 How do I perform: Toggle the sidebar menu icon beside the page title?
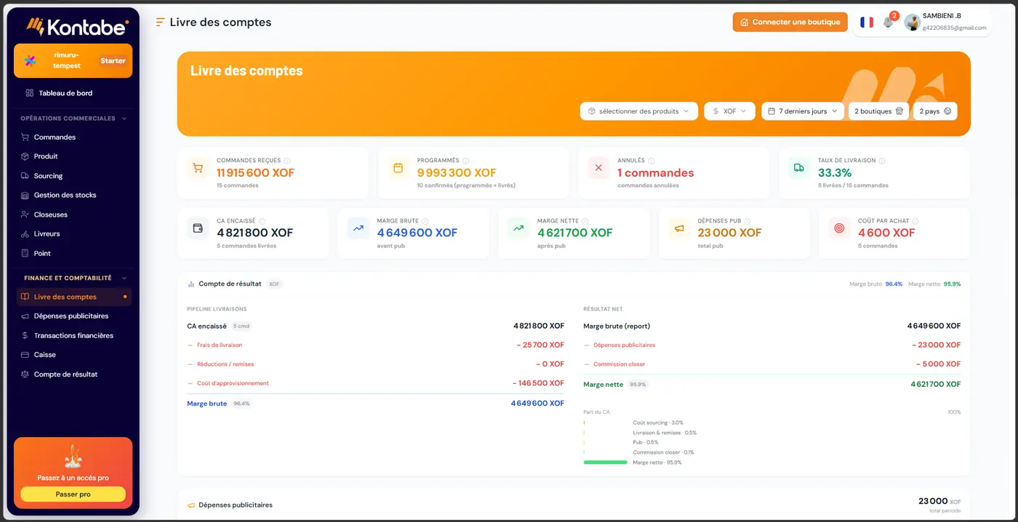point(160,22)
